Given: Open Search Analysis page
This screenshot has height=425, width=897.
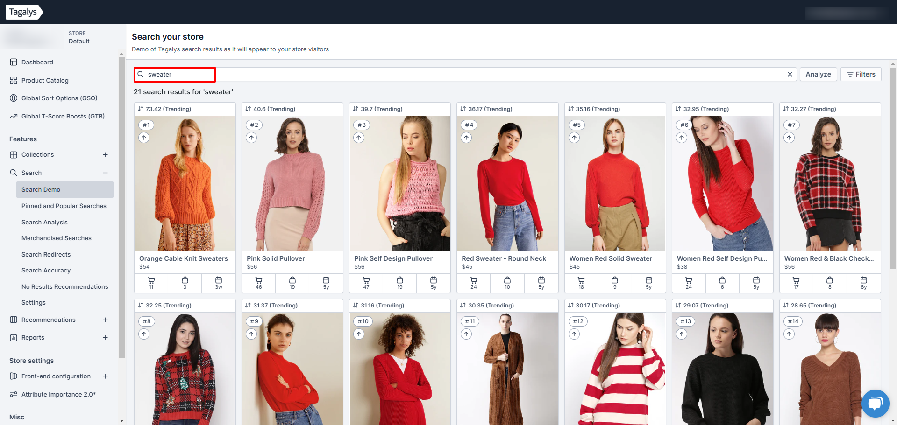Looking at the screenshot, I should tap(44, 222).
